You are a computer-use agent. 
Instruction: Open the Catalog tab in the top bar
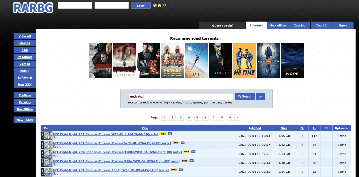[x=299, y=26]
